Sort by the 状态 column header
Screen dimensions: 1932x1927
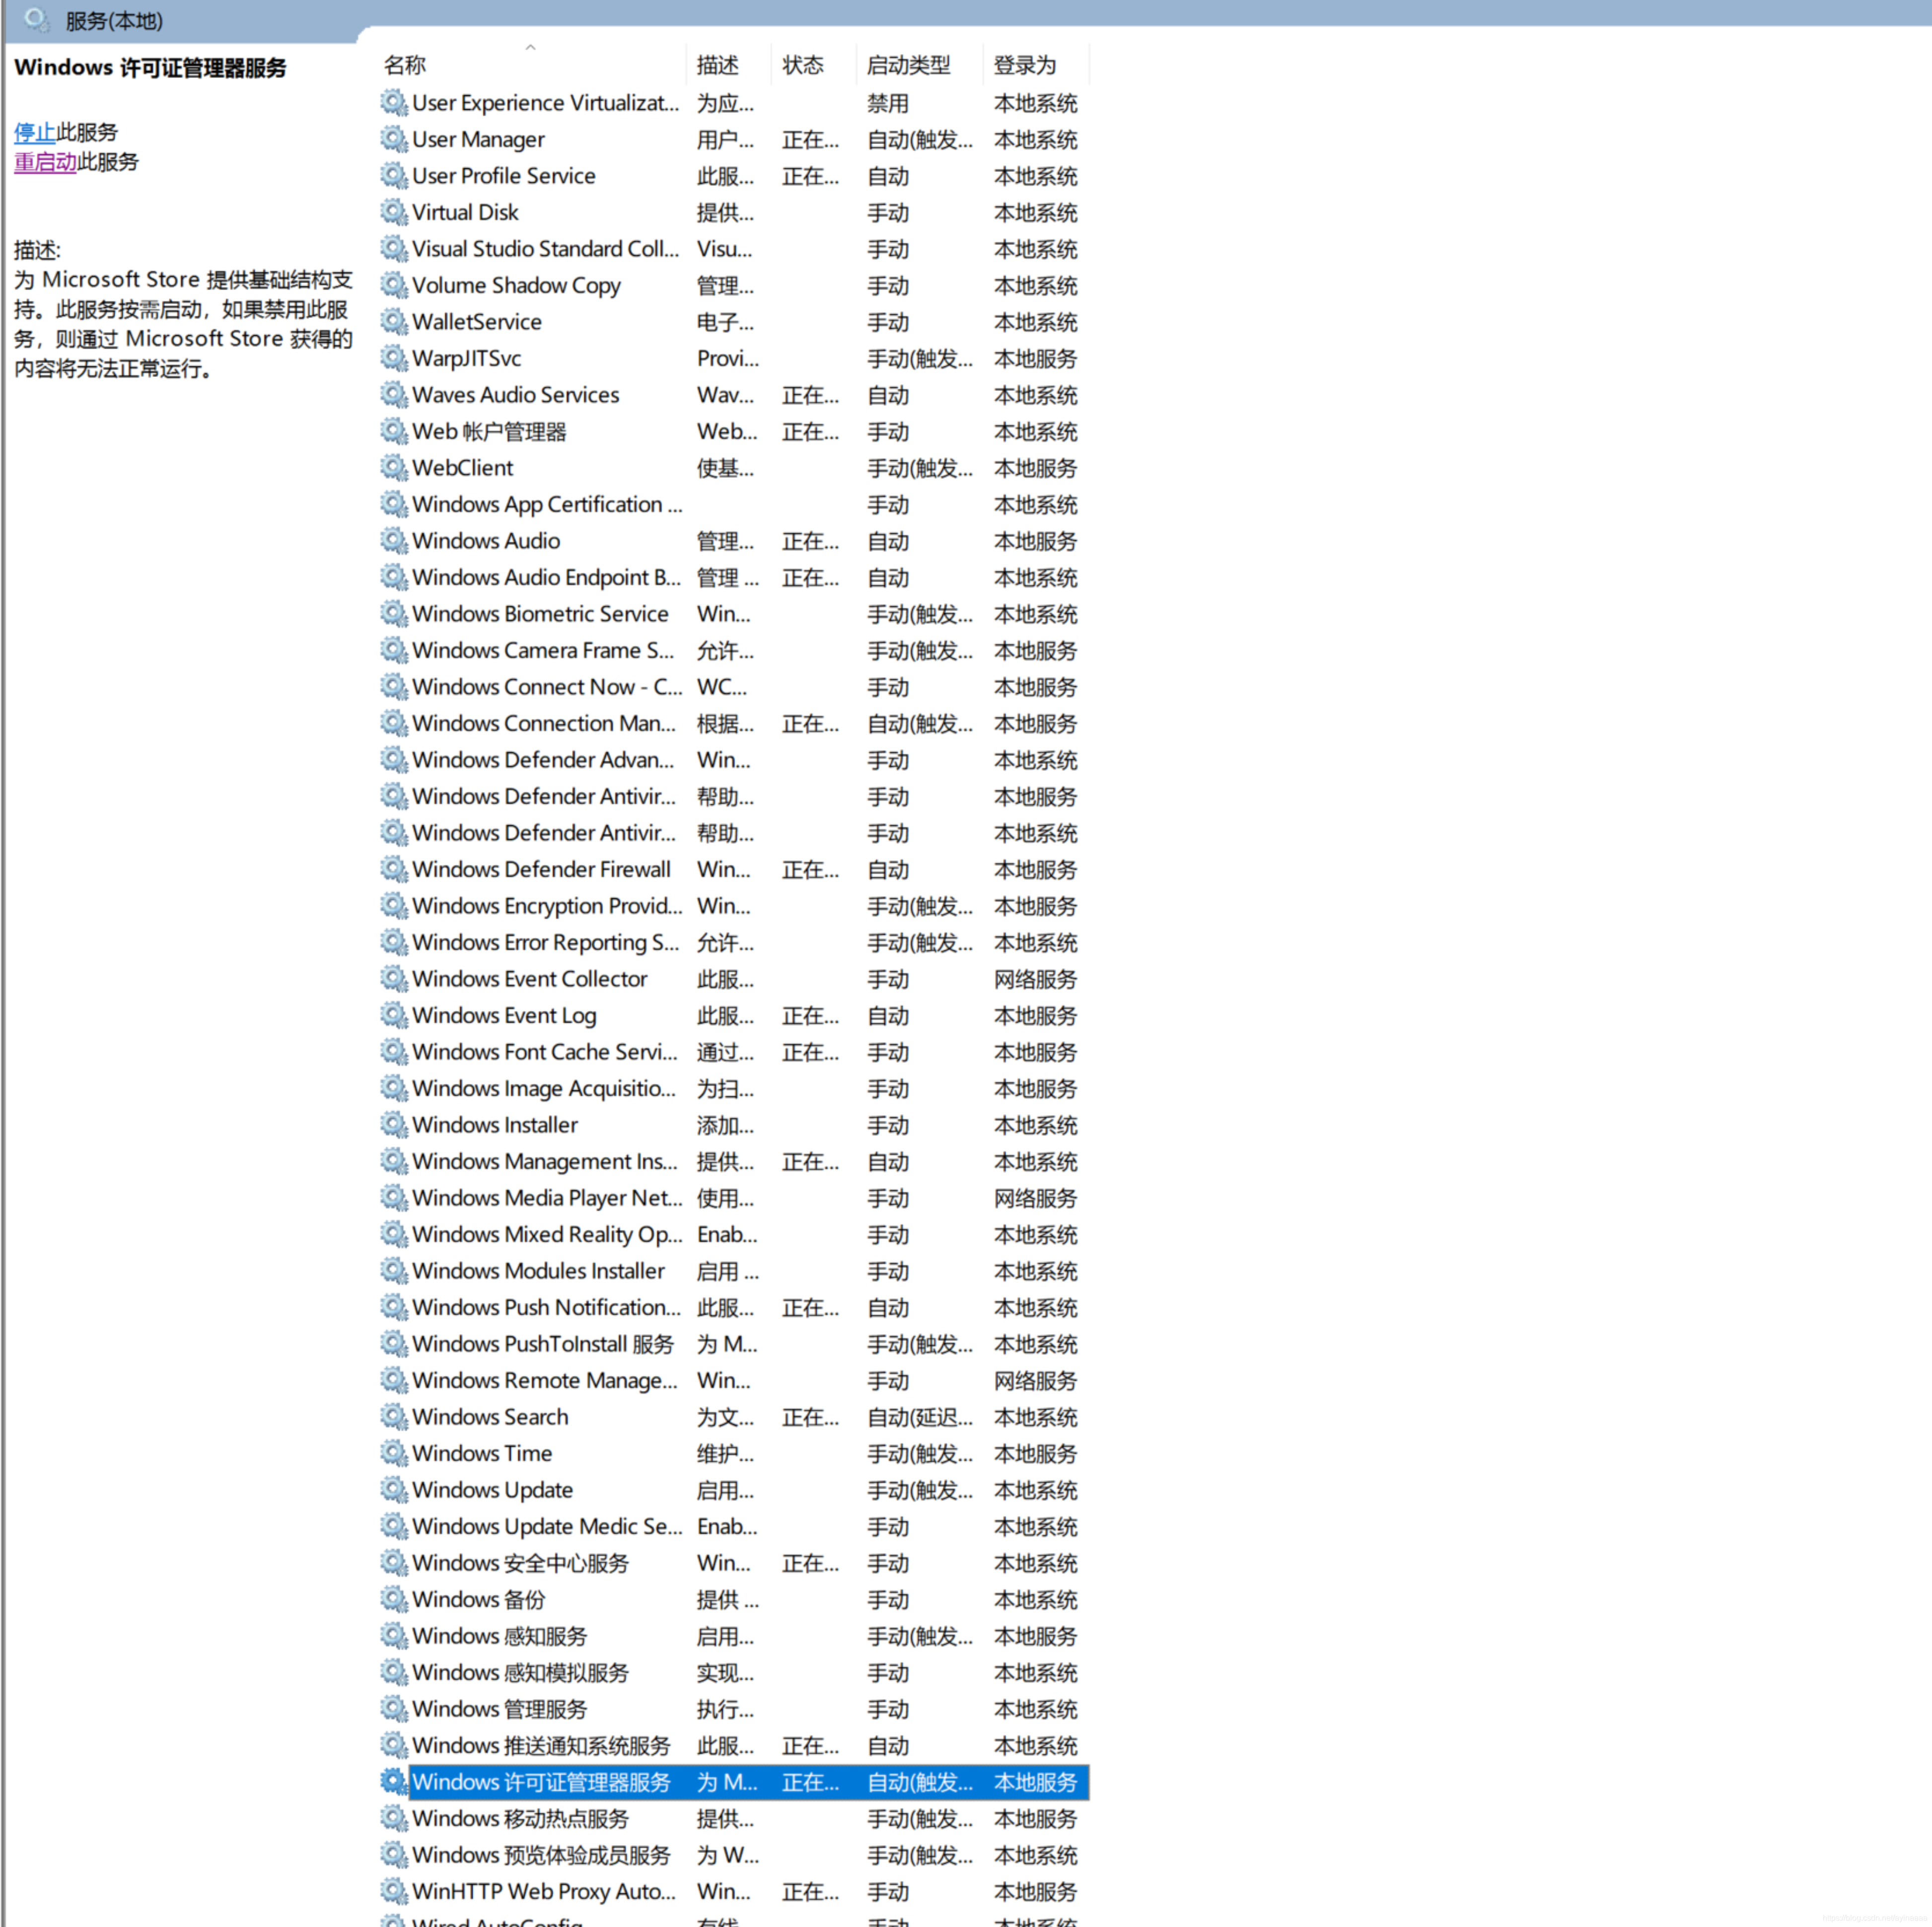(x=802, y=65)
